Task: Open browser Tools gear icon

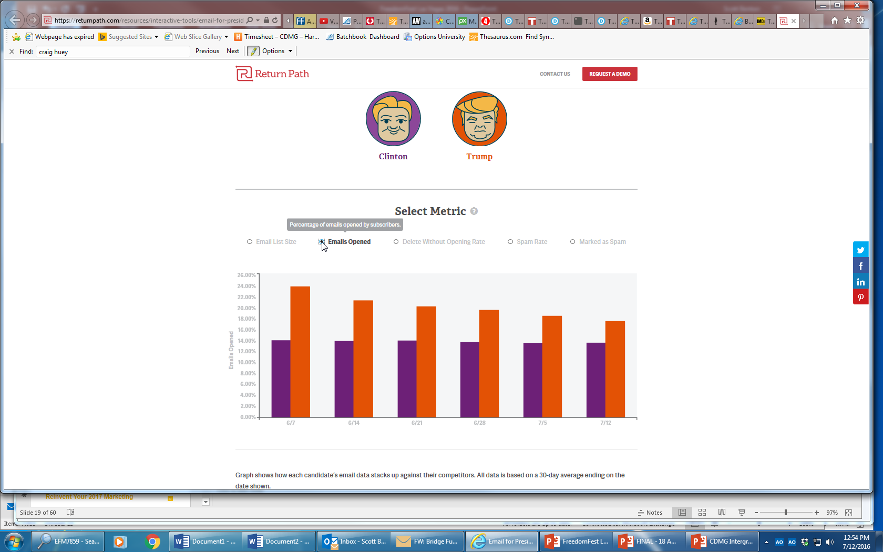Action: click(860, 21)
